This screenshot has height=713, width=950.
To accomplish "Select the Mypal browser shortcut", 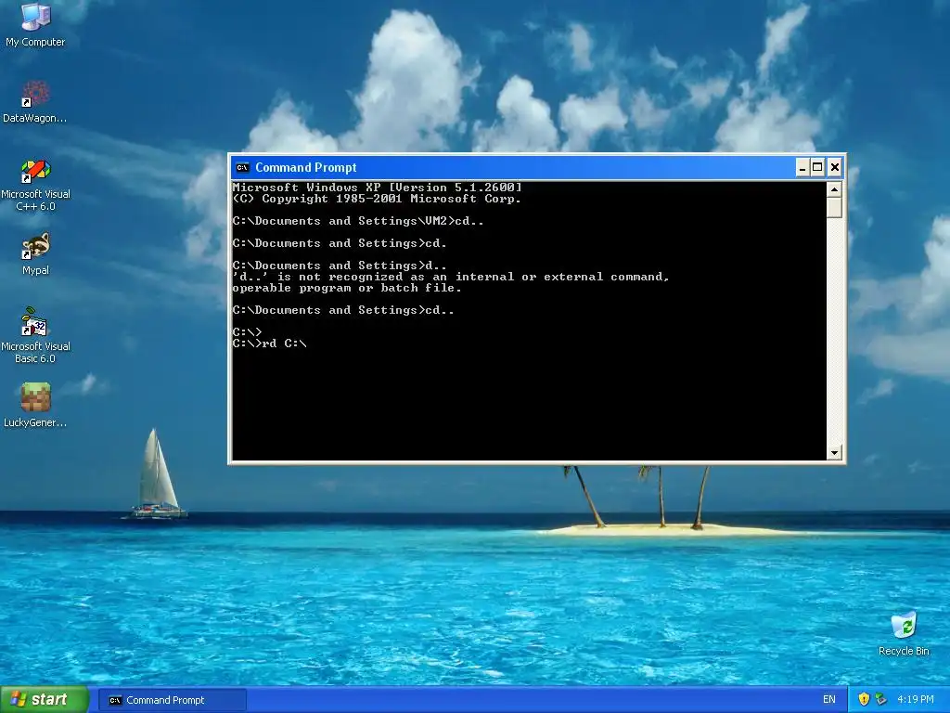I will coord(35,254).
